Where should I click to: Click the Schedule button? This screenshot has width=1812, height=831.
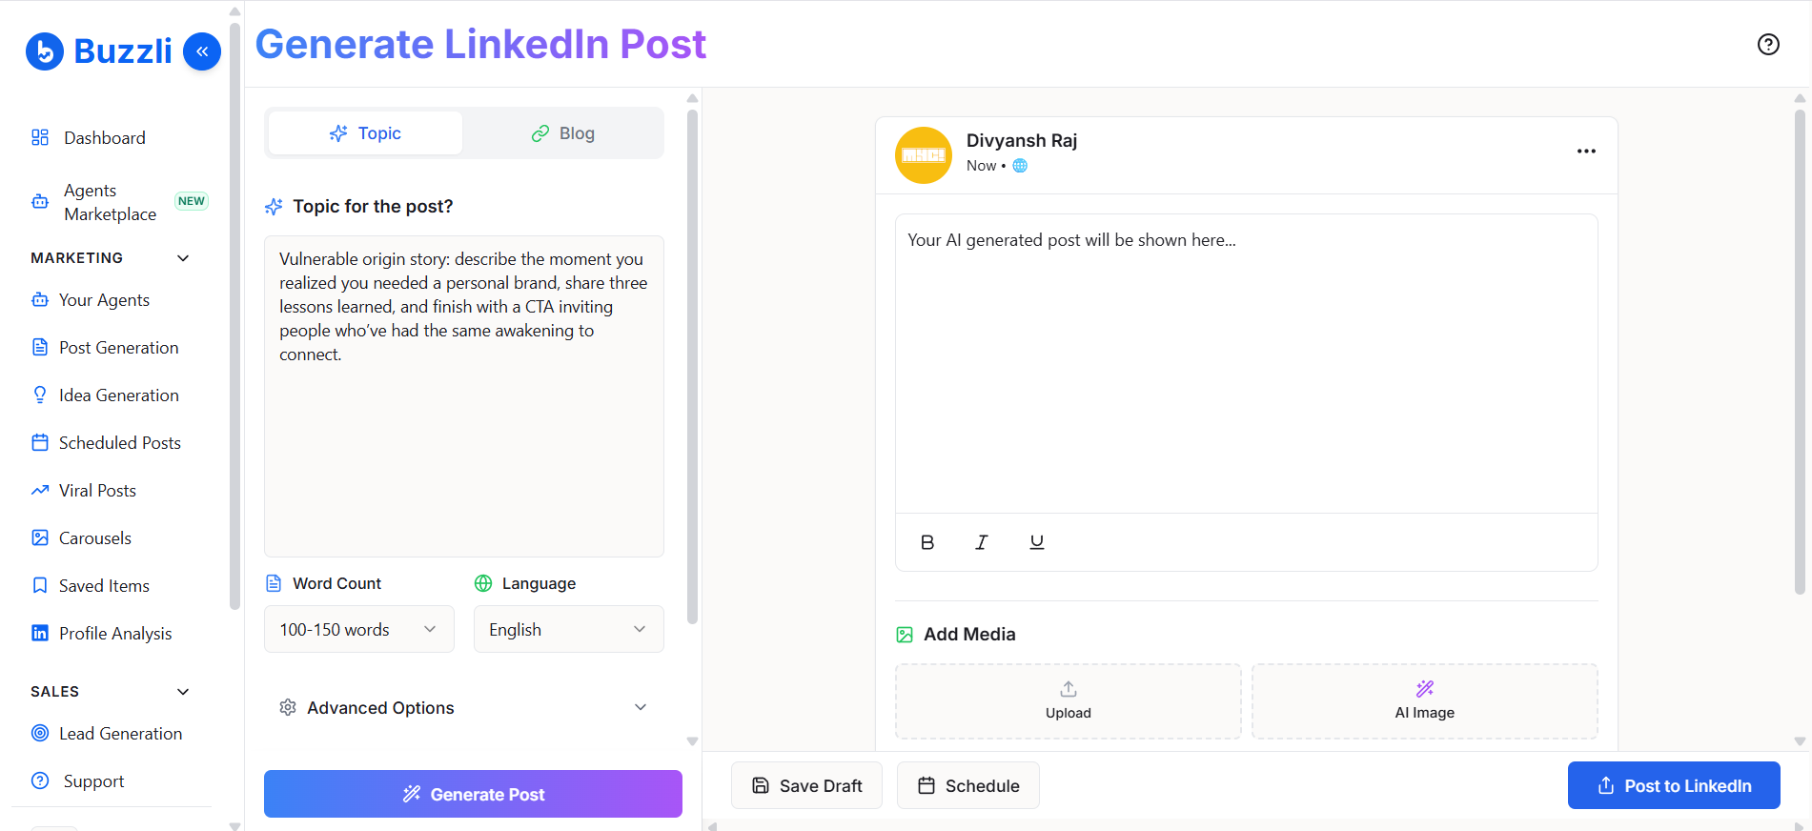point(967,785)
